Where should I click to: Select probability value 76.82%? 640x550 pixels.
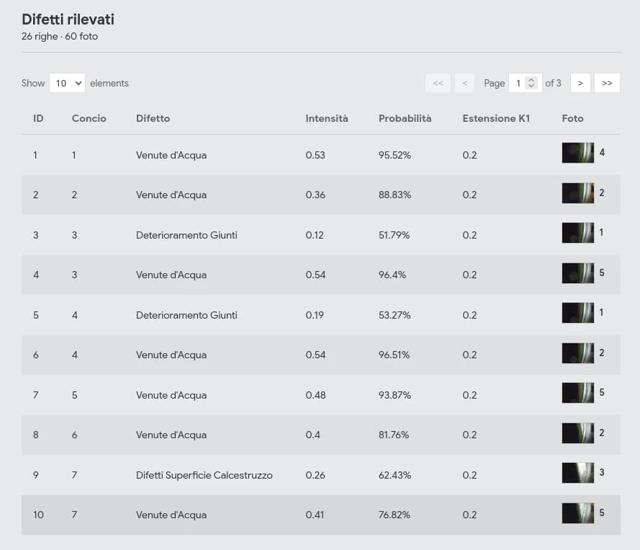(395, 515)
